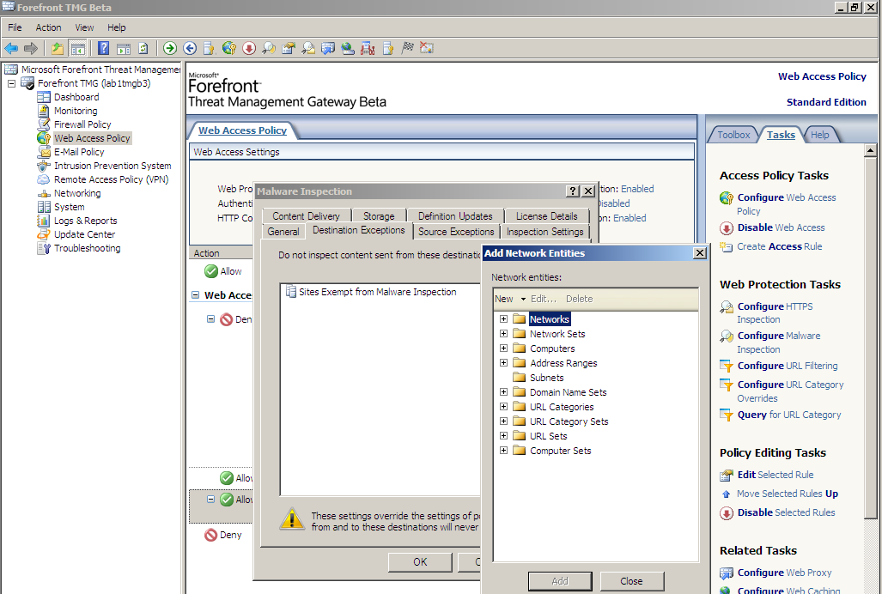Click the red down-arrow circle toolbar icon
Viewport: 882px width, 594px height.
point(249,48)
